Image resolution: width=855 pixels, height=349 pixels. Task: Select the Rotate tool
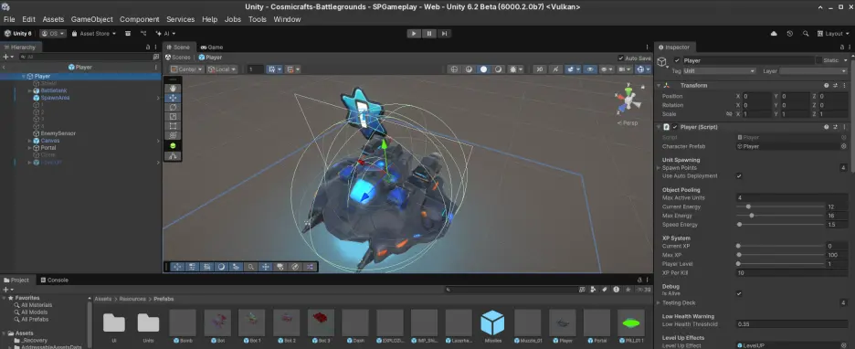click(x=173, y=107)
